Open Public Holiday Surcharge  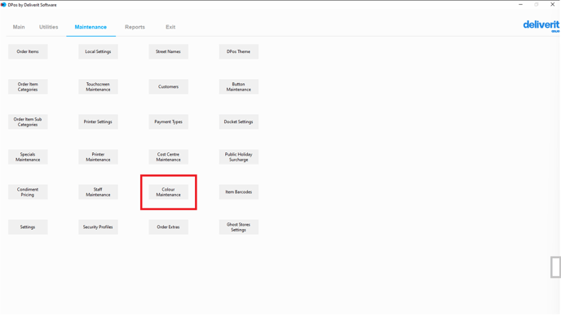[x=239, y=157]
